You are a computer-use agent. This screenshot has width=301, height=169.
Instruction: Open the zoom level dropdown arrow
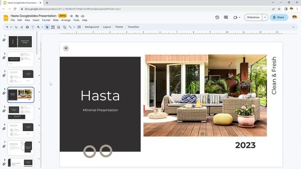click(42, 27)
